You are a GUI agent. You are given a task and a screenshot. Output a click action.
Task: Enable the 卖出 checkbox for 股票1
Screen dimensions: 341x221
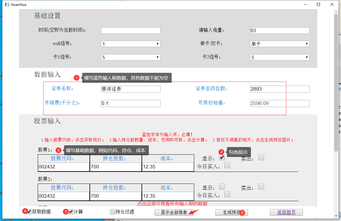click(261, 158)
